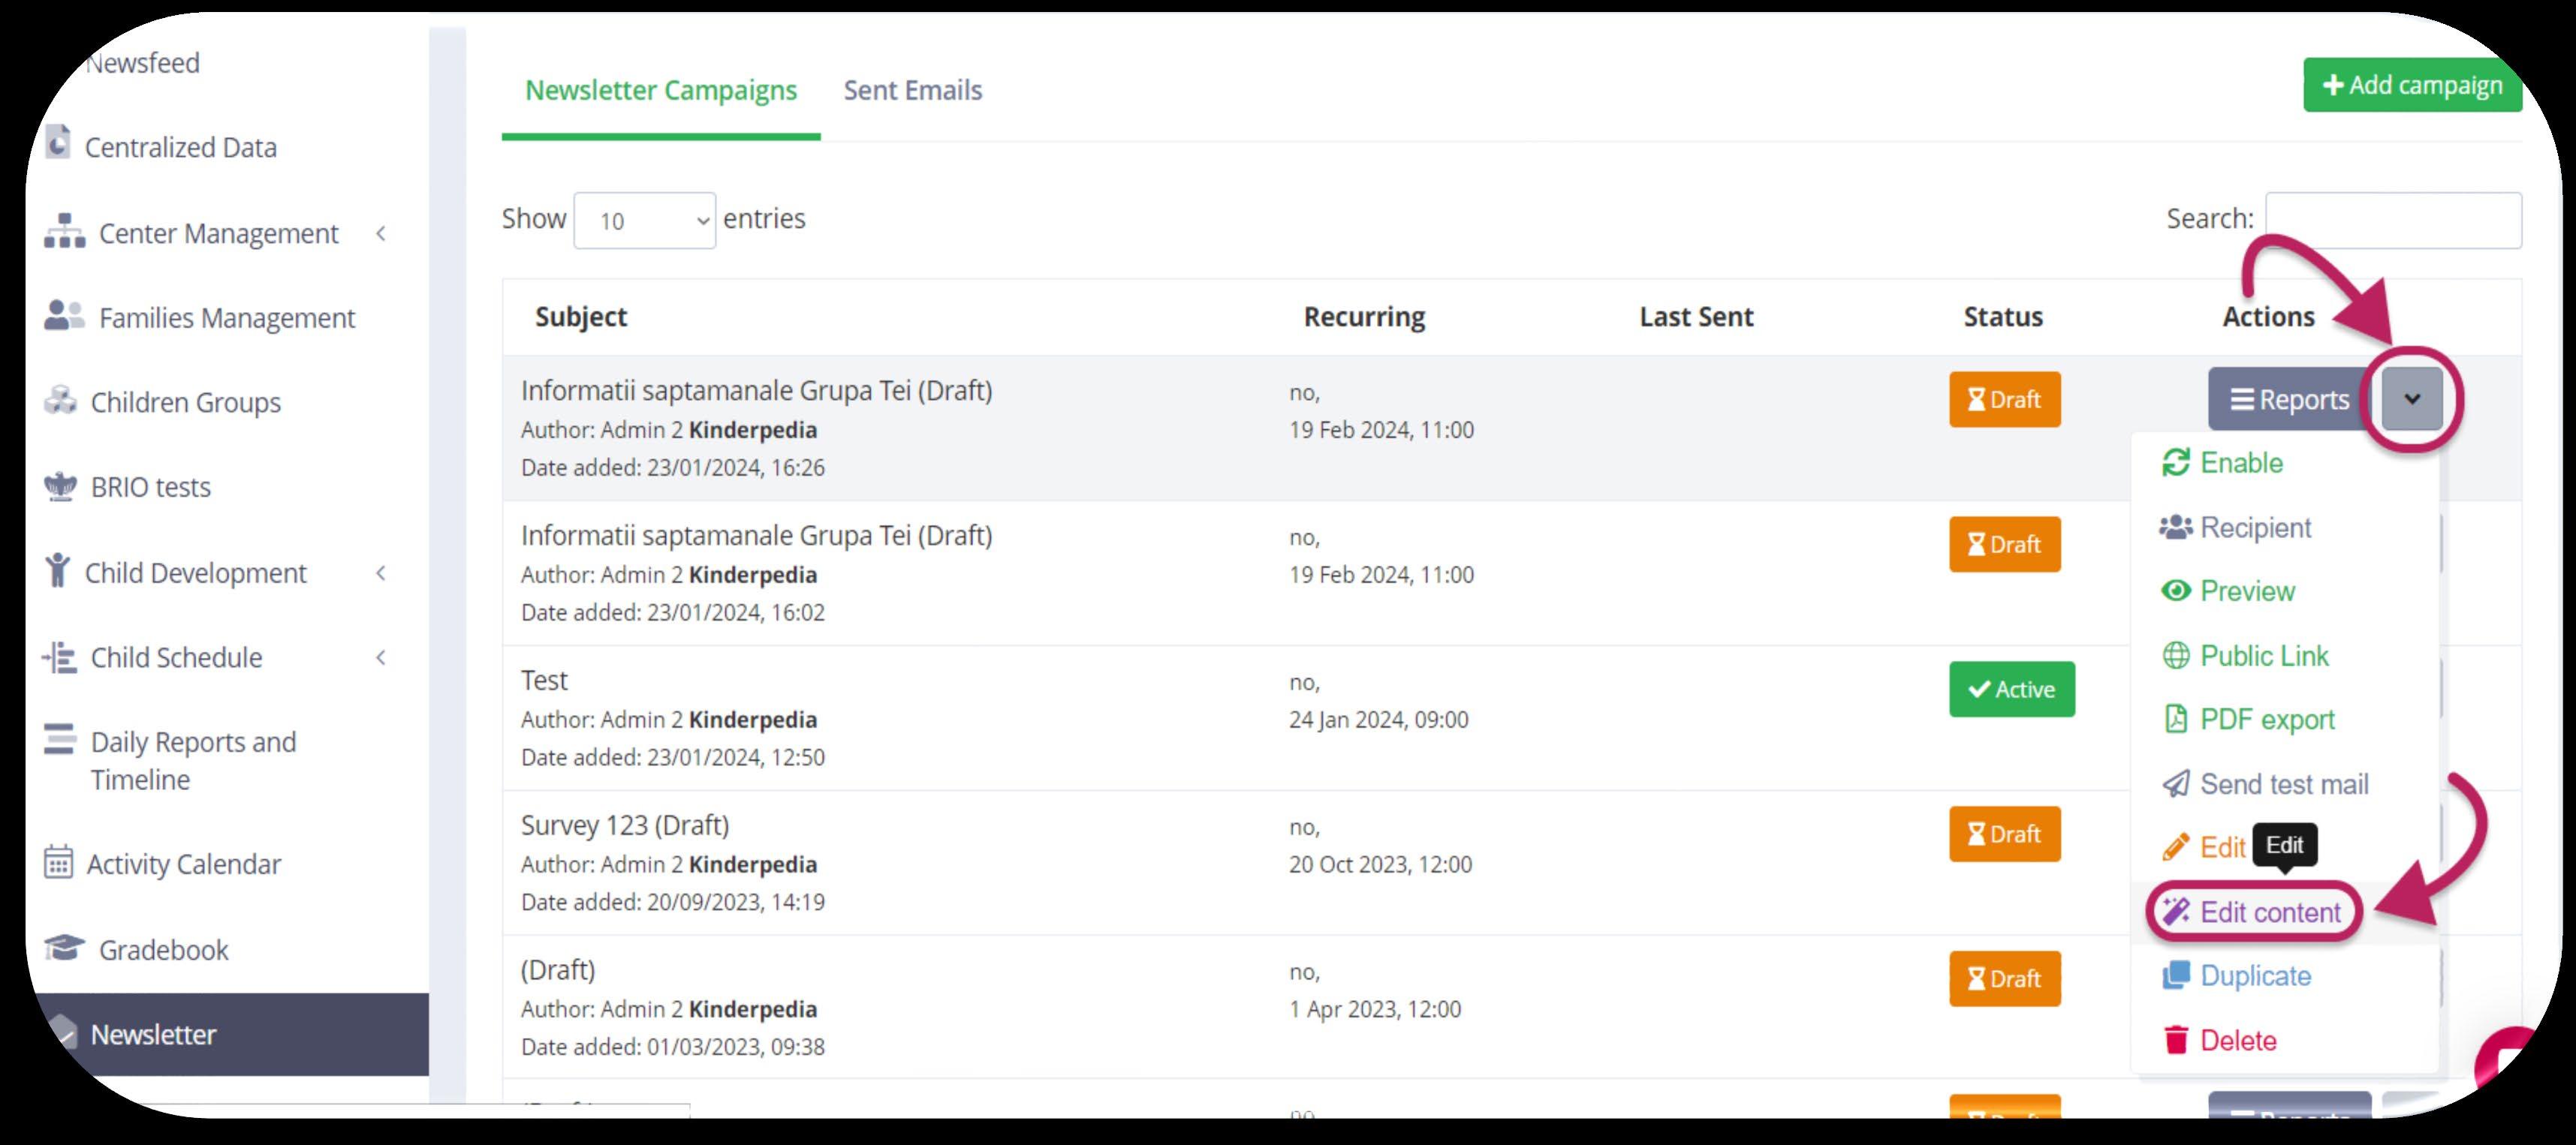Click the Gradebook graduation cap icon

65,947
